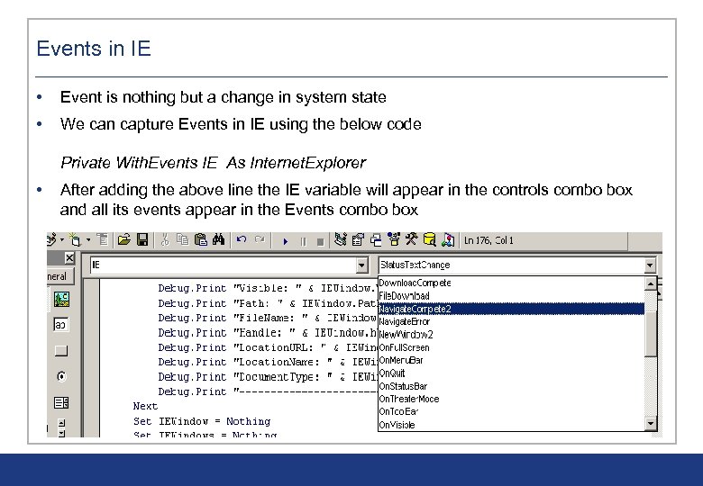Click the Debug.Print "LocationURL: " code line

(x=268, y=347)
